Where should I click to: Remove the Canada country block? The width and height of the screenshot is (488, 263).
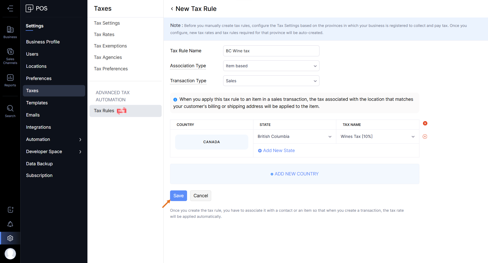pyautogui.click(x=425, y=123)
